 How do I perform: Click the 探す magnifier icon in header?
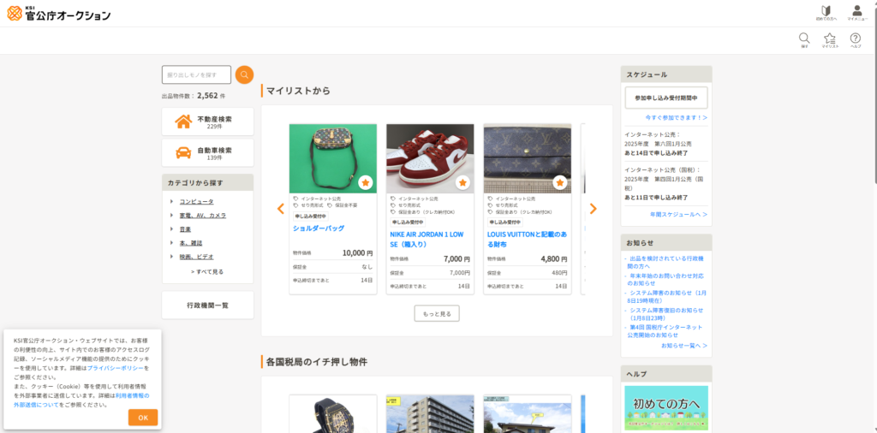click(804, 39)
